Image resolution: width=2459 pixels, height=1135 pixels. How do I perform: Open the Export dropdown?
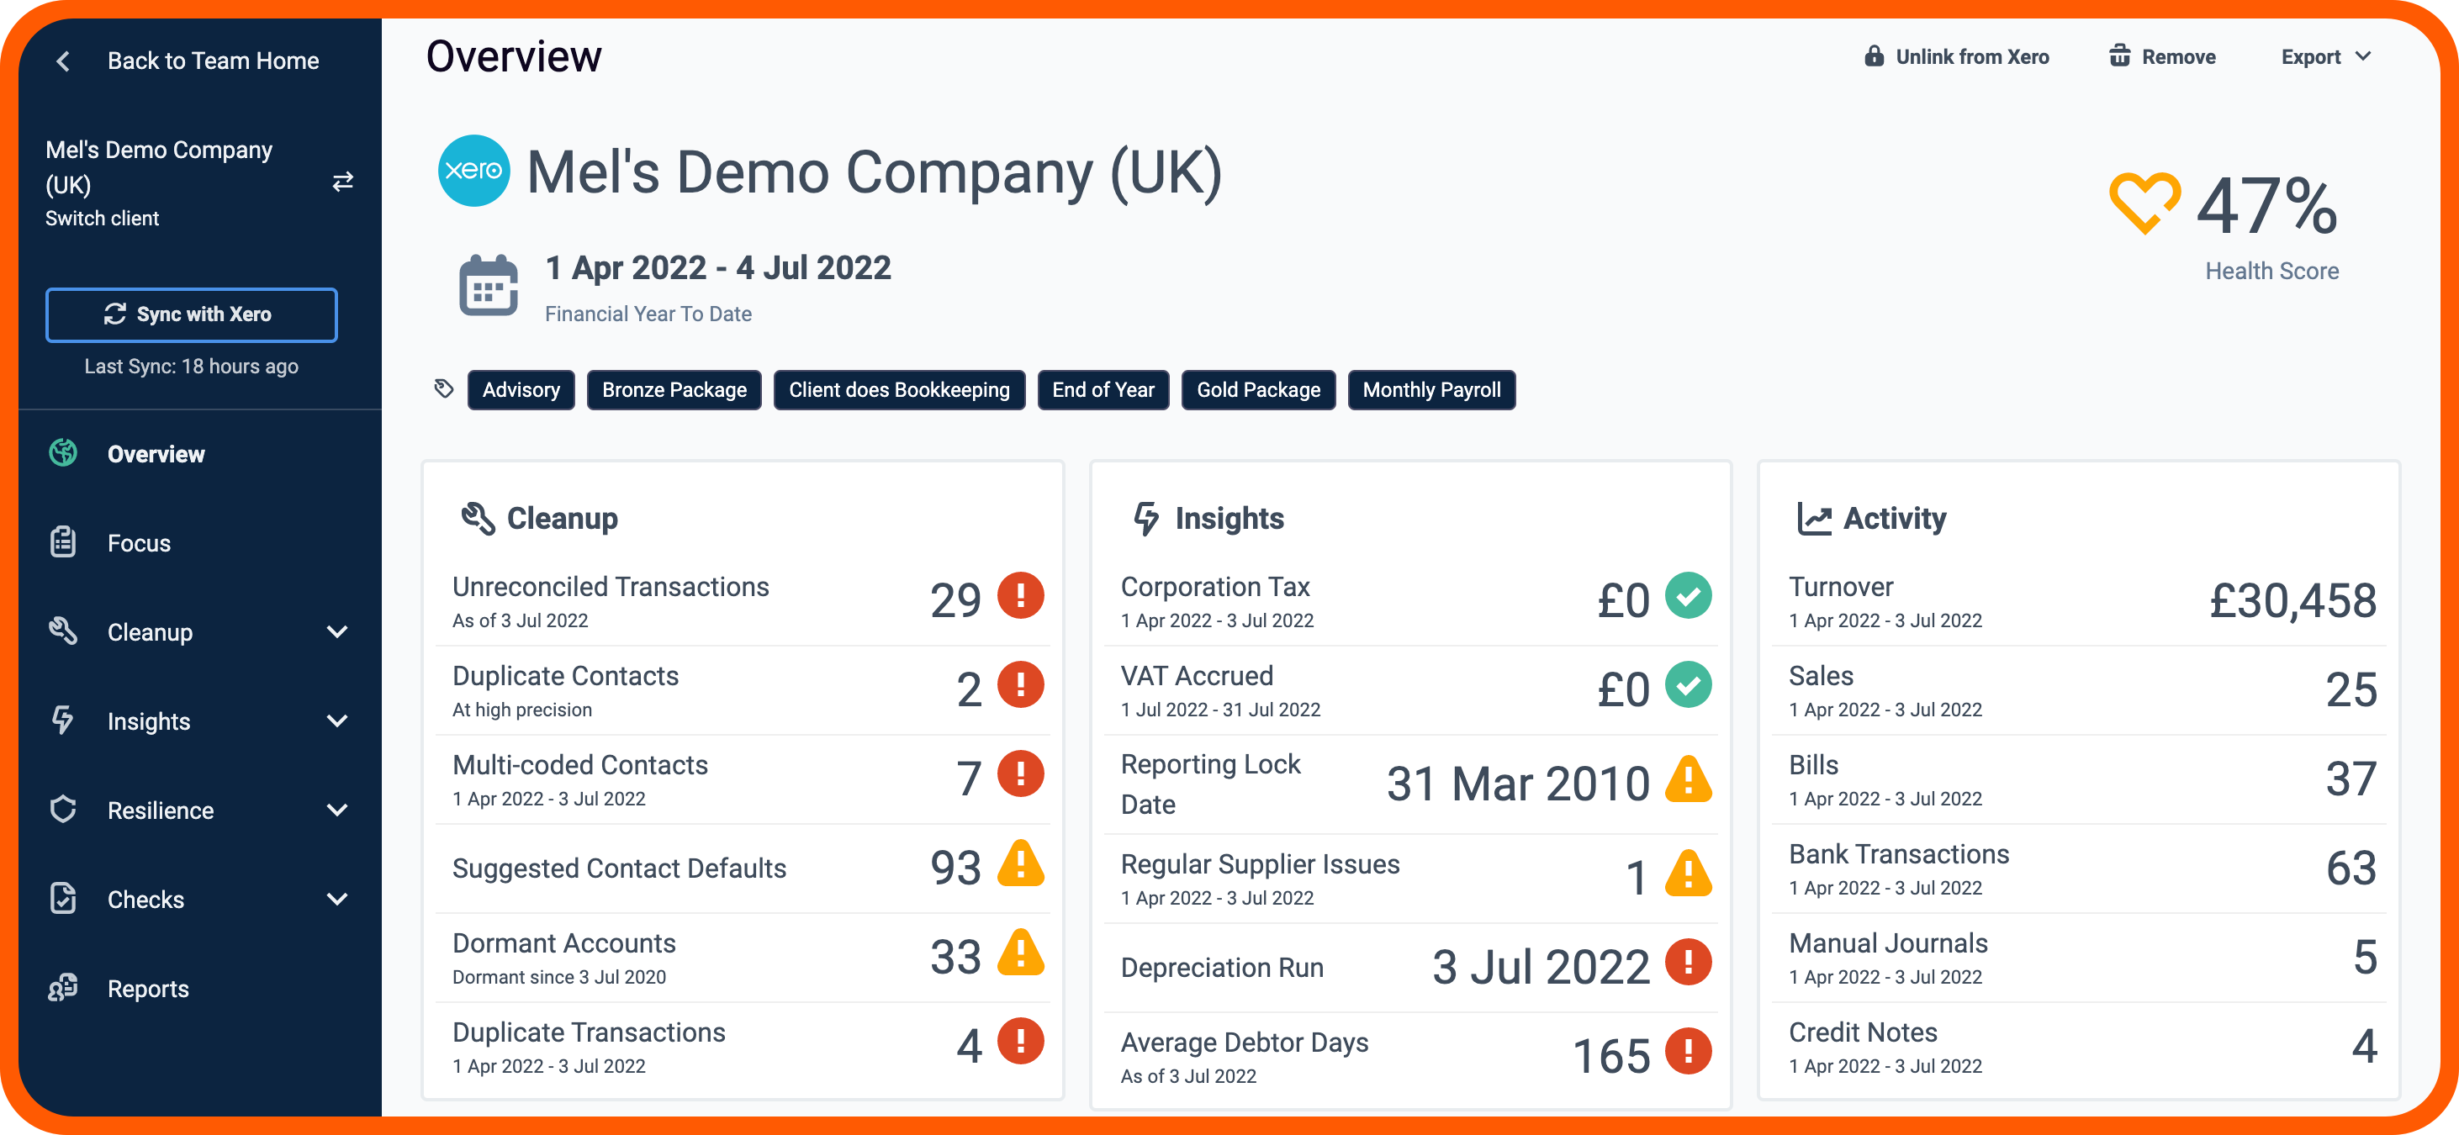point(2325,57)
